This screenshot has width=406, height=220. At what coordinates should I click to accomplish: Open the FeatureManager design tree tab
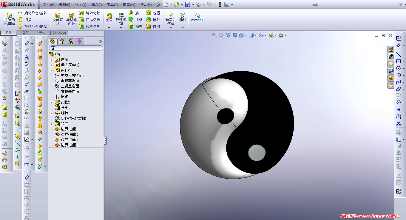53,42
